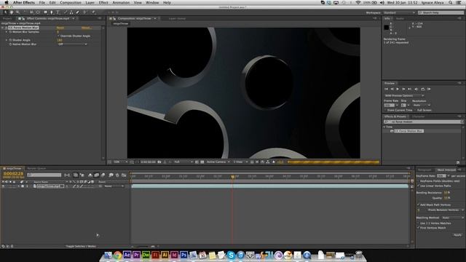
Task: Open layer Parent None dropdown
Action: pos(114,186)
